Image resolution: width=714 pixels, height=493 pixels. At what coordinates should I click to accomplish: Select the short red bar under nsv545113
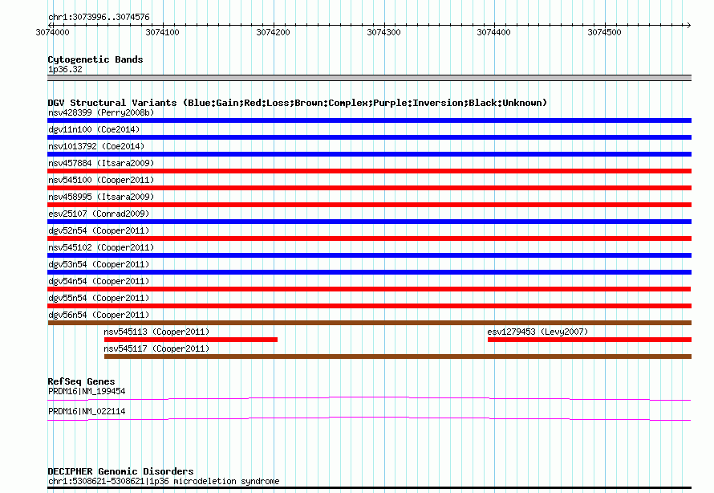coord(191,340)
